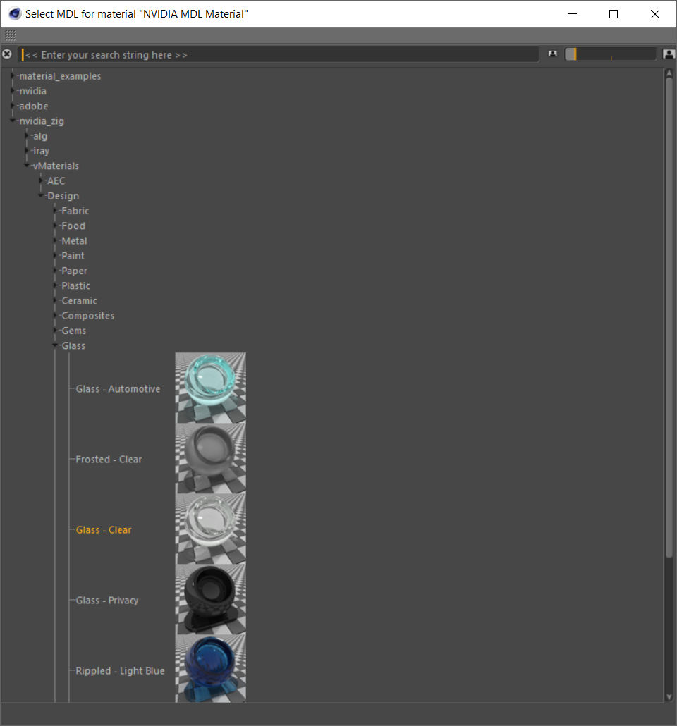Expand the Paper category arrow
Screen dimensions: 677x726
tap(55, 271)
